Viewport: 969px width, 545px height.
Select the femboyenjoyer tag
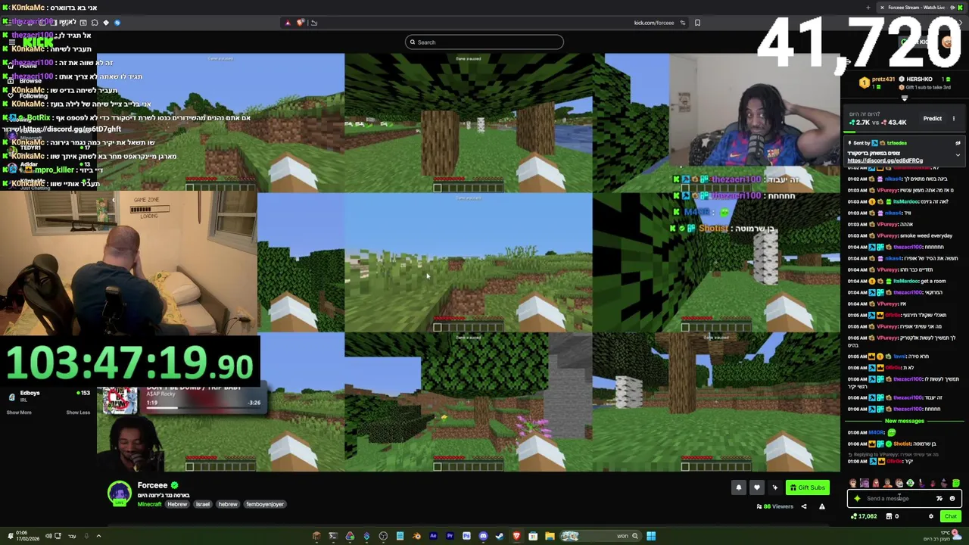(265, 504)
